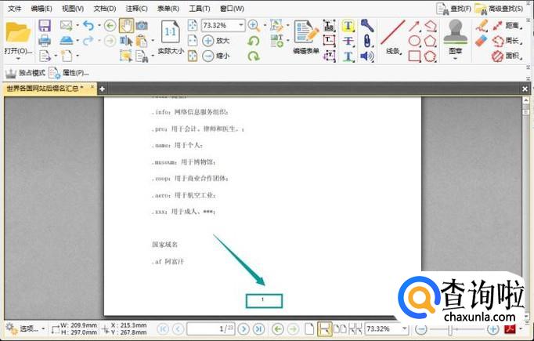The height and width of the screenshot is (341, 534).
Task: Click the Find (查找) button
Action: tap(453, 9)
